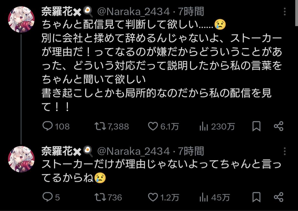
Task: Reply to the second tweet with 5 replies
Action: pos(47,197)
